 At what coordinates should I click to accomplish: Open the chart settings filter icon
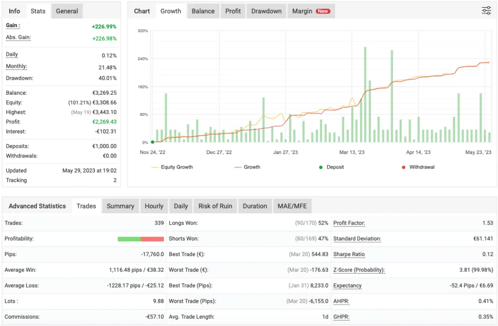486,10
